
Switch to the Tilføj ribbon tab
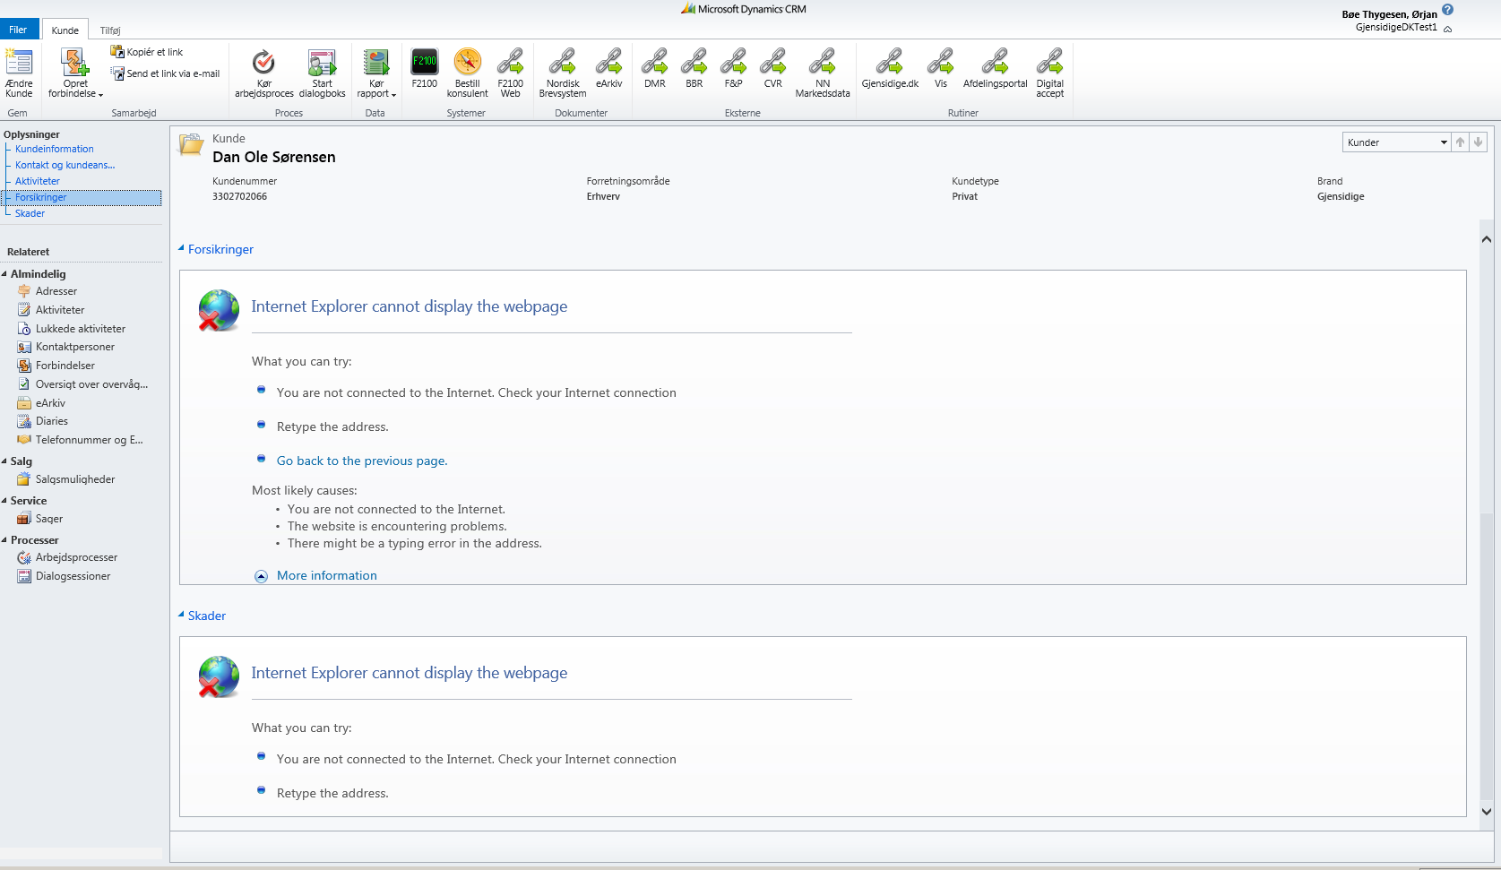pyautogui.click(x=110, y=30)
